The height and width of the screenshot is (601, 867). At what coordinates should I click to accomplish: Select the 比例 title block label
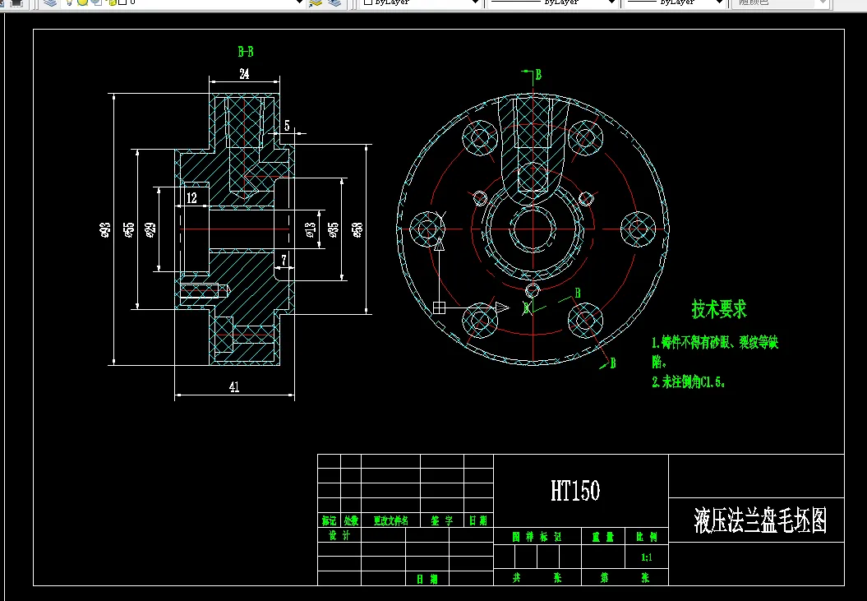[647, 537]
